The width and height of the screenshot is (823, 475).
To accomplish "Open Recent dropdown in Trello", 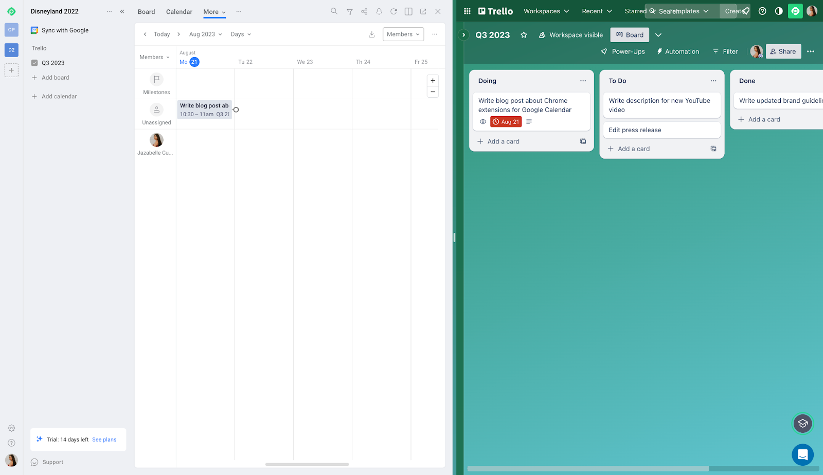I will [597, 11].
